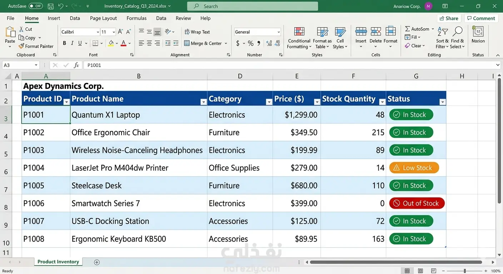The height and width of the screenshot is (274, 503).
Task: Toggle Wrap Text
Action: [197, 32]
